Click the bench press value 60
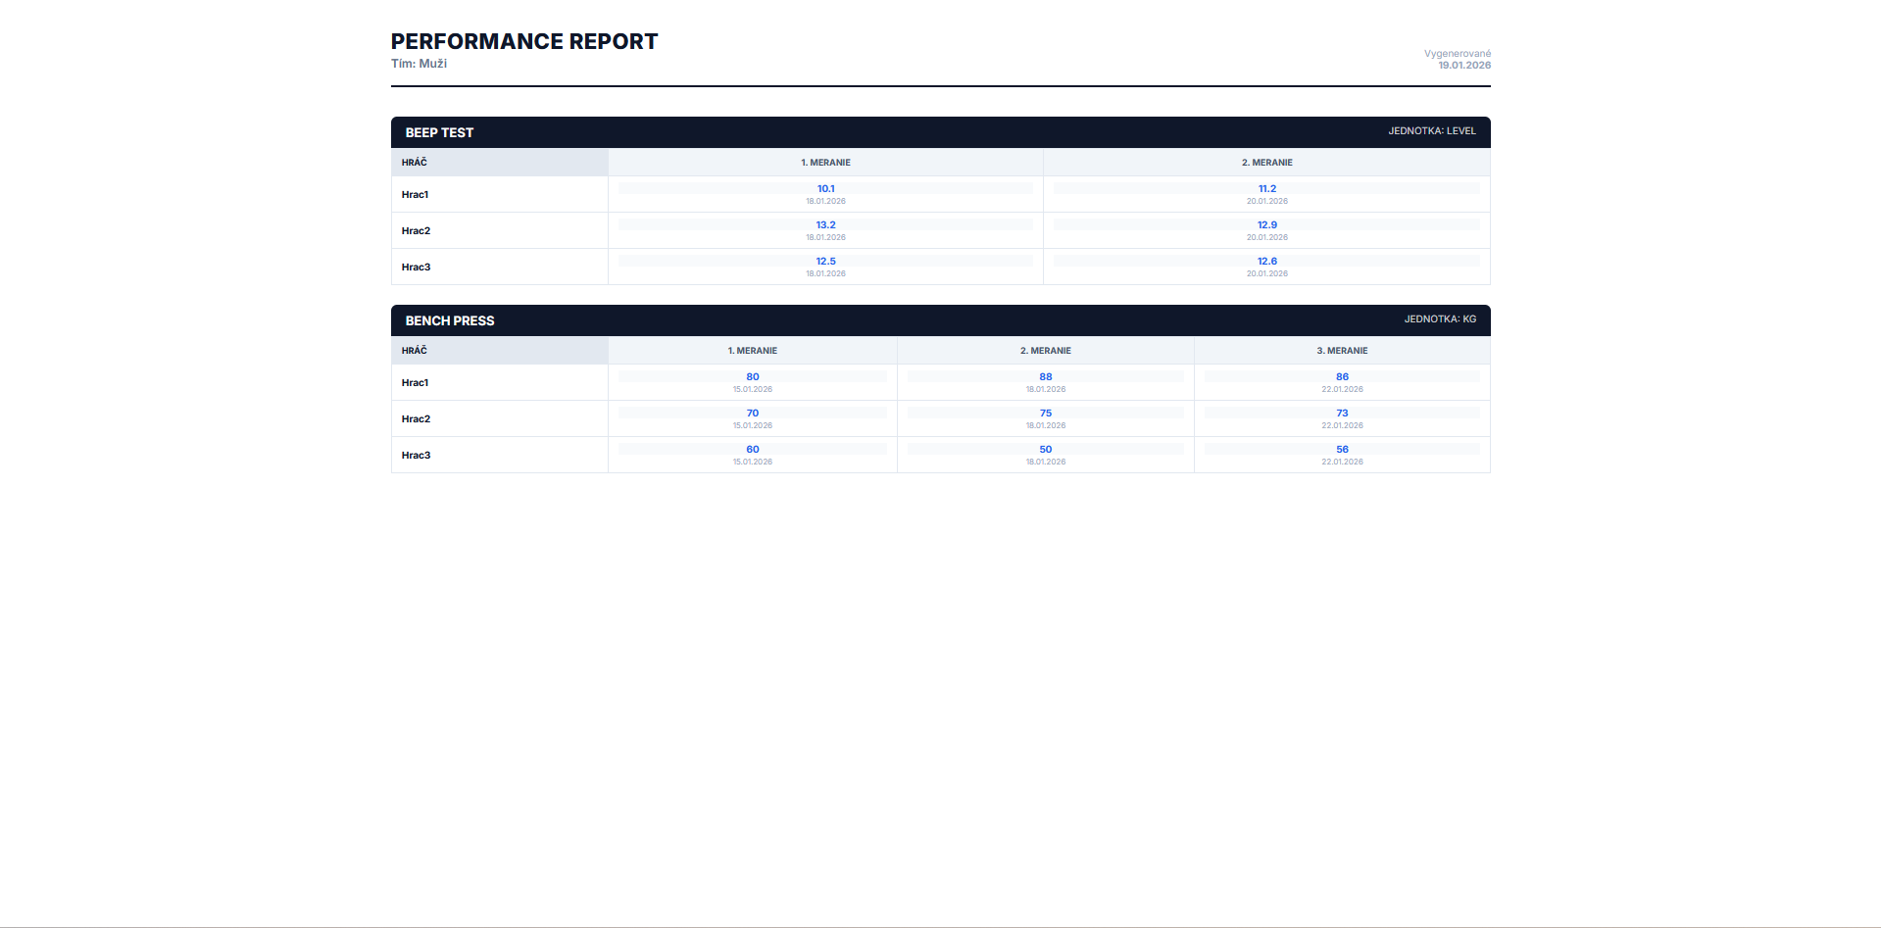This screenshot has height=928, width=1881. click(x=752, y=450)
